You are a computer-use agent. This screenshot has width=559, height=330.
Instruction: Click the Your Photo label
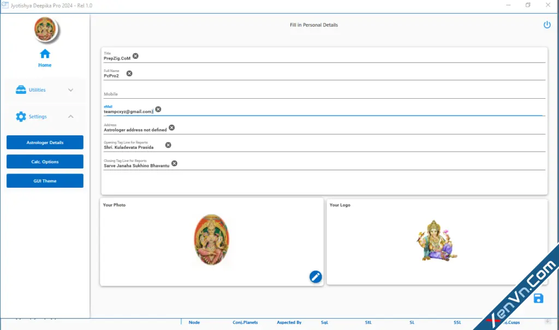[114, 205]
